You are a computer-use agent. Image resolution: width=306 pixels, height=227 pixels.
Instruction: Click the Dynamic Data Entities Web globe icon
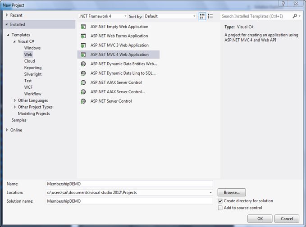coord(83,64)
